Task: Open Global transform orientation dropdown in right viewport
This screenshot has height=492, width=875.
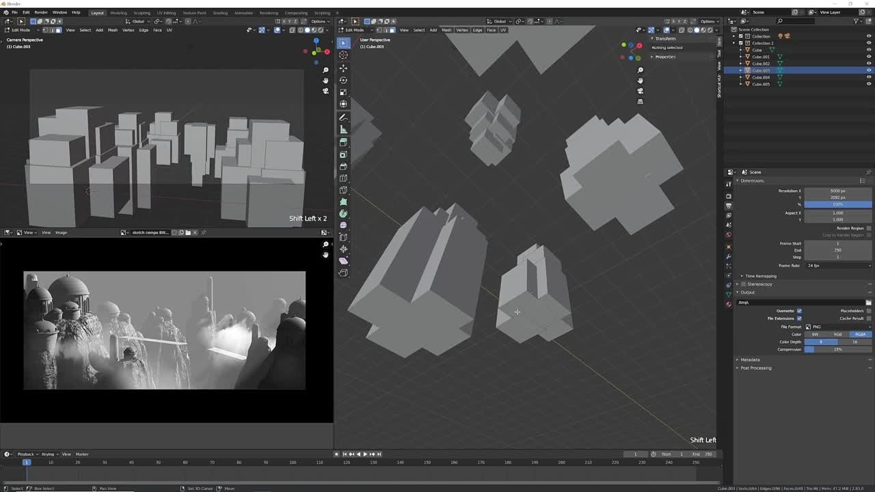Action: click(x=500, y=21)
